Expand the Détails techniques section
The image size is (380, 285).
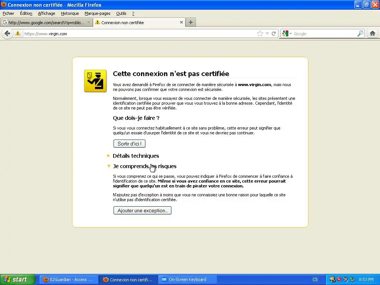click(x=136, y=156)
